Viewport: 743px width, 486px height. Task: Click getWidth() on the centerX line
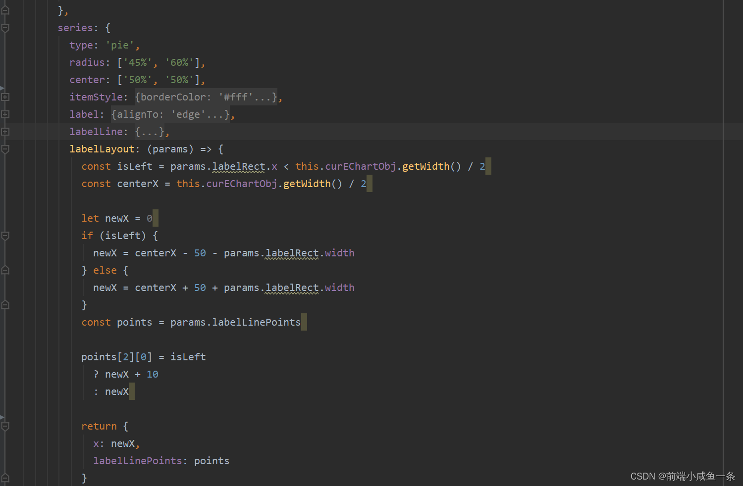[313, 184]
